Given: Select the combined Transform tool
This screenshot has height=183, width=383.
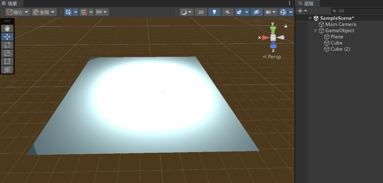Looking at the screenshot, I should 7,70.
